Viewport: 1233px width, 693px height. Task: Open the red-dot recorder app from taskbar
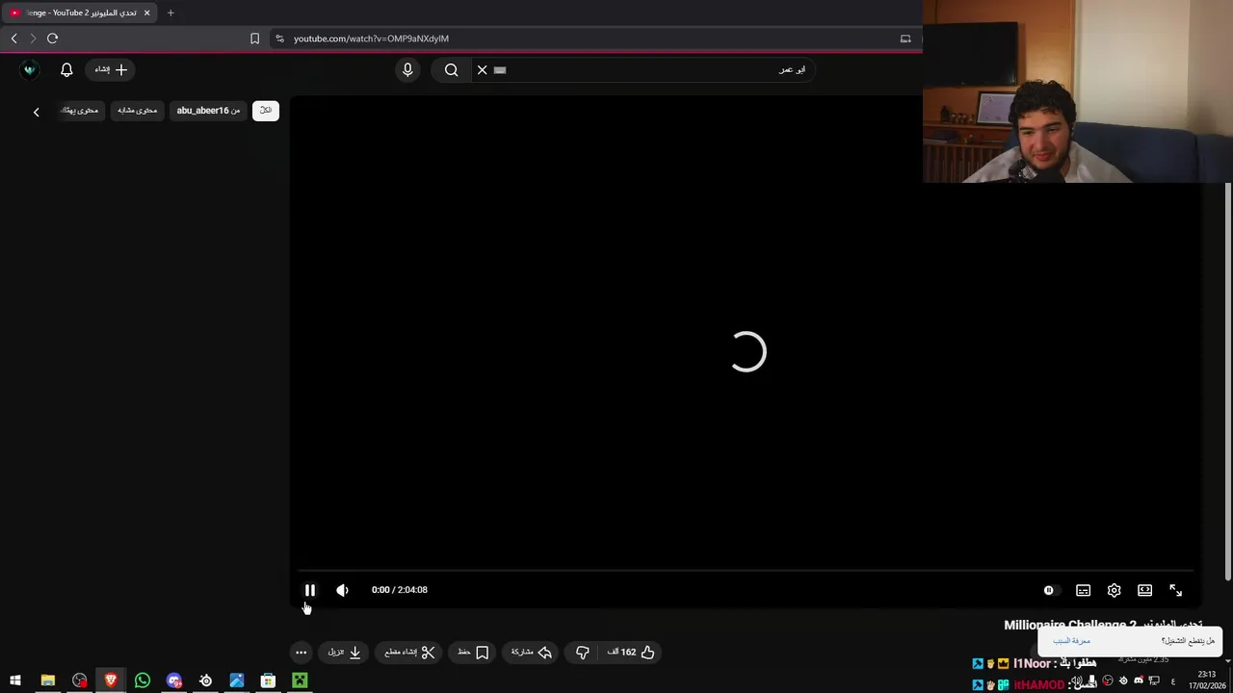coord(79,680)
